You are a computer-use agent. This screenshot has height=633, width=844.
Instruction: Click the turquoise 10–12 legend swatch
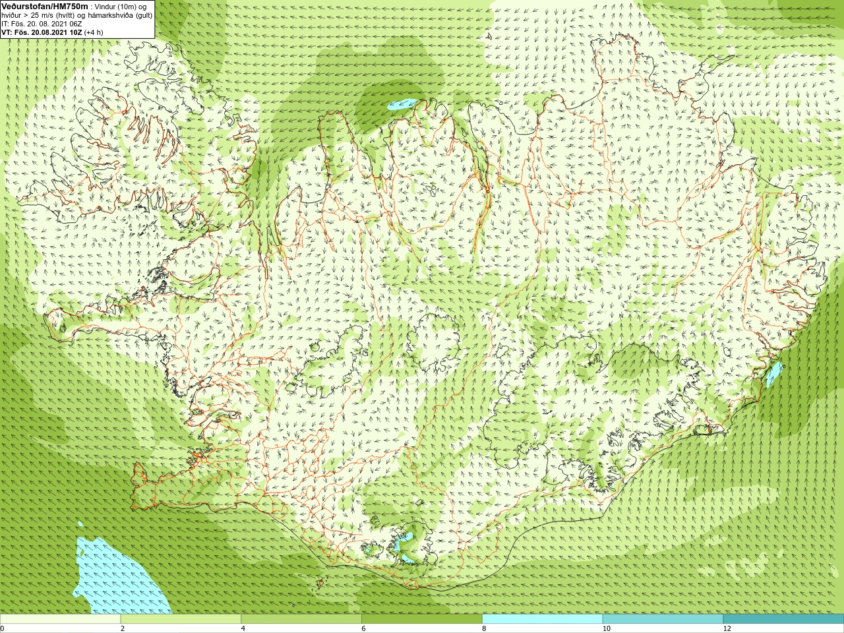pyautogui.click(x=663, y=619)
